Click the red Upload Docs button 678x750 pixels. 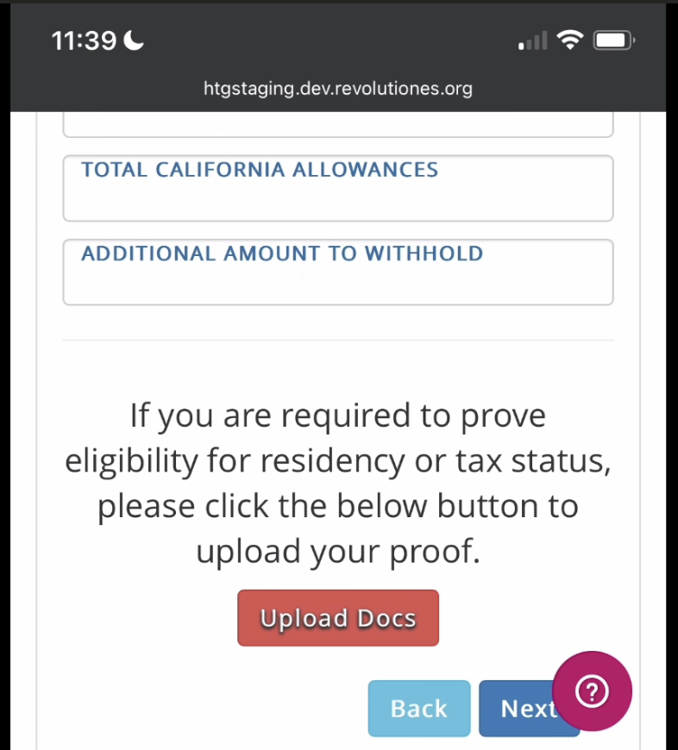[x=338, y=618]
